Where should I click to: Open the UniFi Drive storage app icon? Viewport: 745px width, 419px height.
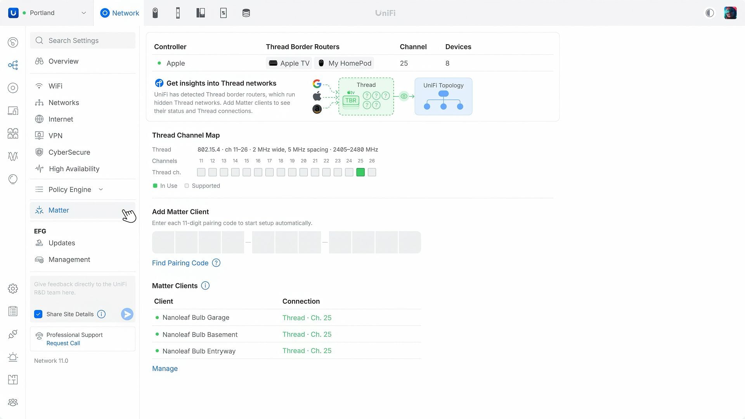pos(246,13)
